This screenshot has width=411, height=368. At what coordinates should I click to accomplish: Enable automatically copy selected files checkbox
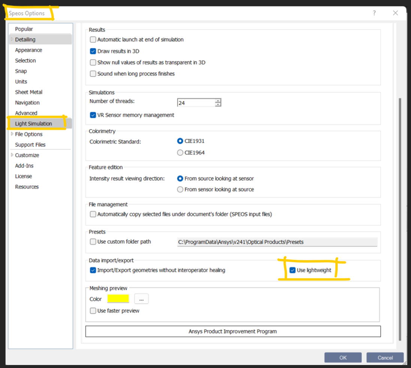93,214
